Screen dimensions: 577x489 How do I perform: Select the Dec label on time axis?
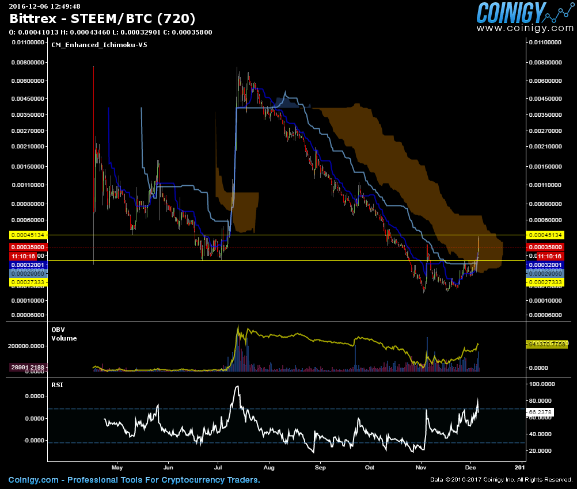[x=470, y=468]
